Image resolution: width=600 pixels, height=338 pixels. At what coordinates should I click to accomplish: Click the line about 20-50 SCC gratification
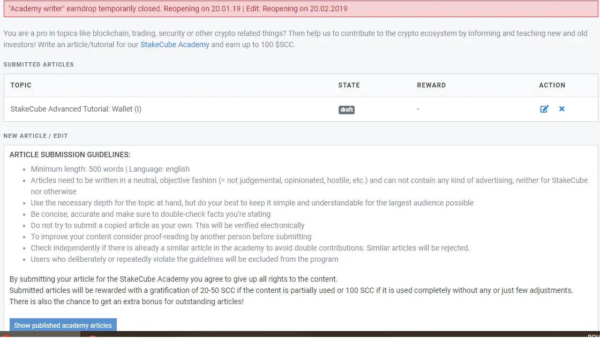point(291,290)
